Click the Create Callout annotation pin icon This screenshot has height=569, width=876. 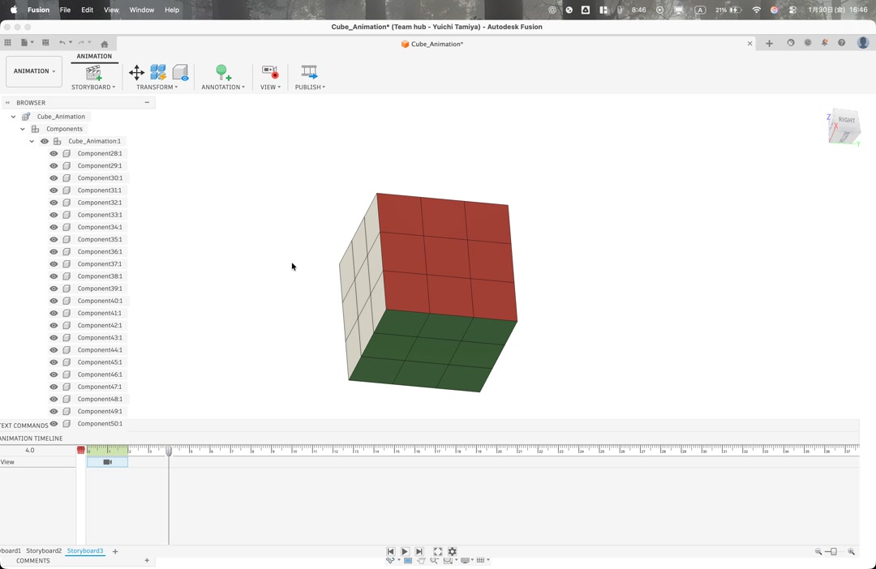click(x=223, y=73)
